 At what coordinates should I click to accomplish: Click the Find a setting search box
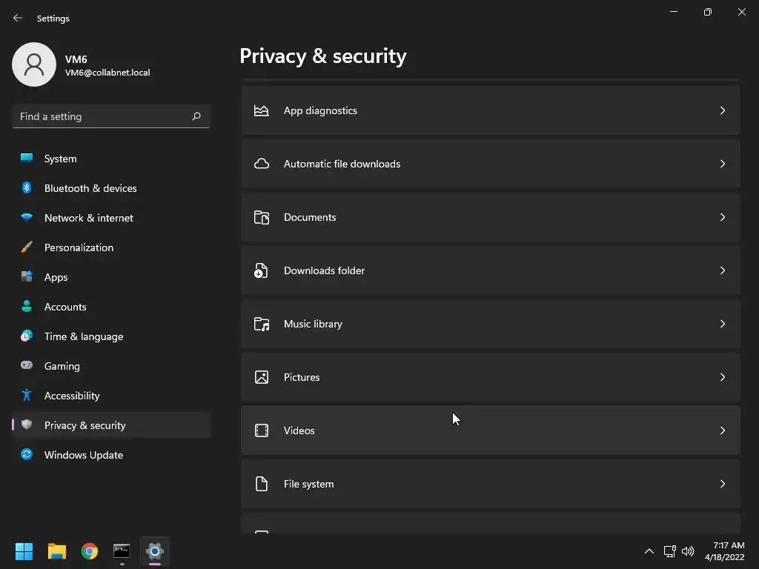pyautogui.click(x=102, y=116)
